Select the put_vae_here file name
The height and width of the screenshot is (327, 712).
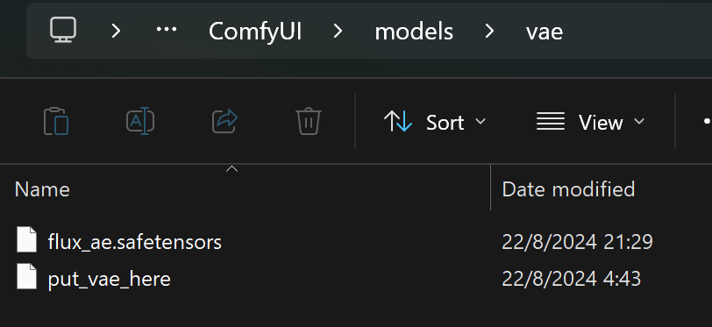(x=110, y=279)
